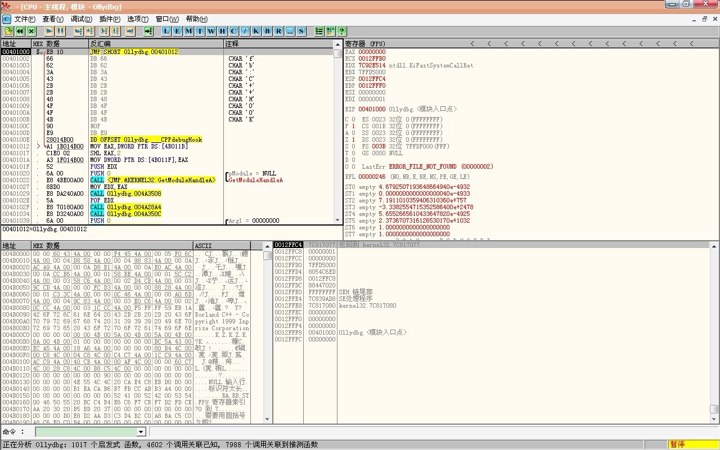Screen dimensions: 720x450
Task: Select the P parity flag value
Action: click(x=353, y=126)
